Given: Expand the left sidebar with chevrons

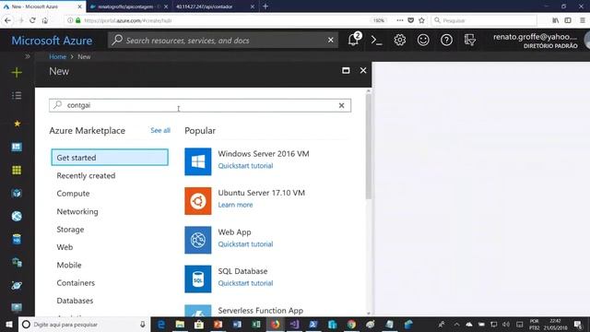Looking at the screenshot, I should coord(28,56).
